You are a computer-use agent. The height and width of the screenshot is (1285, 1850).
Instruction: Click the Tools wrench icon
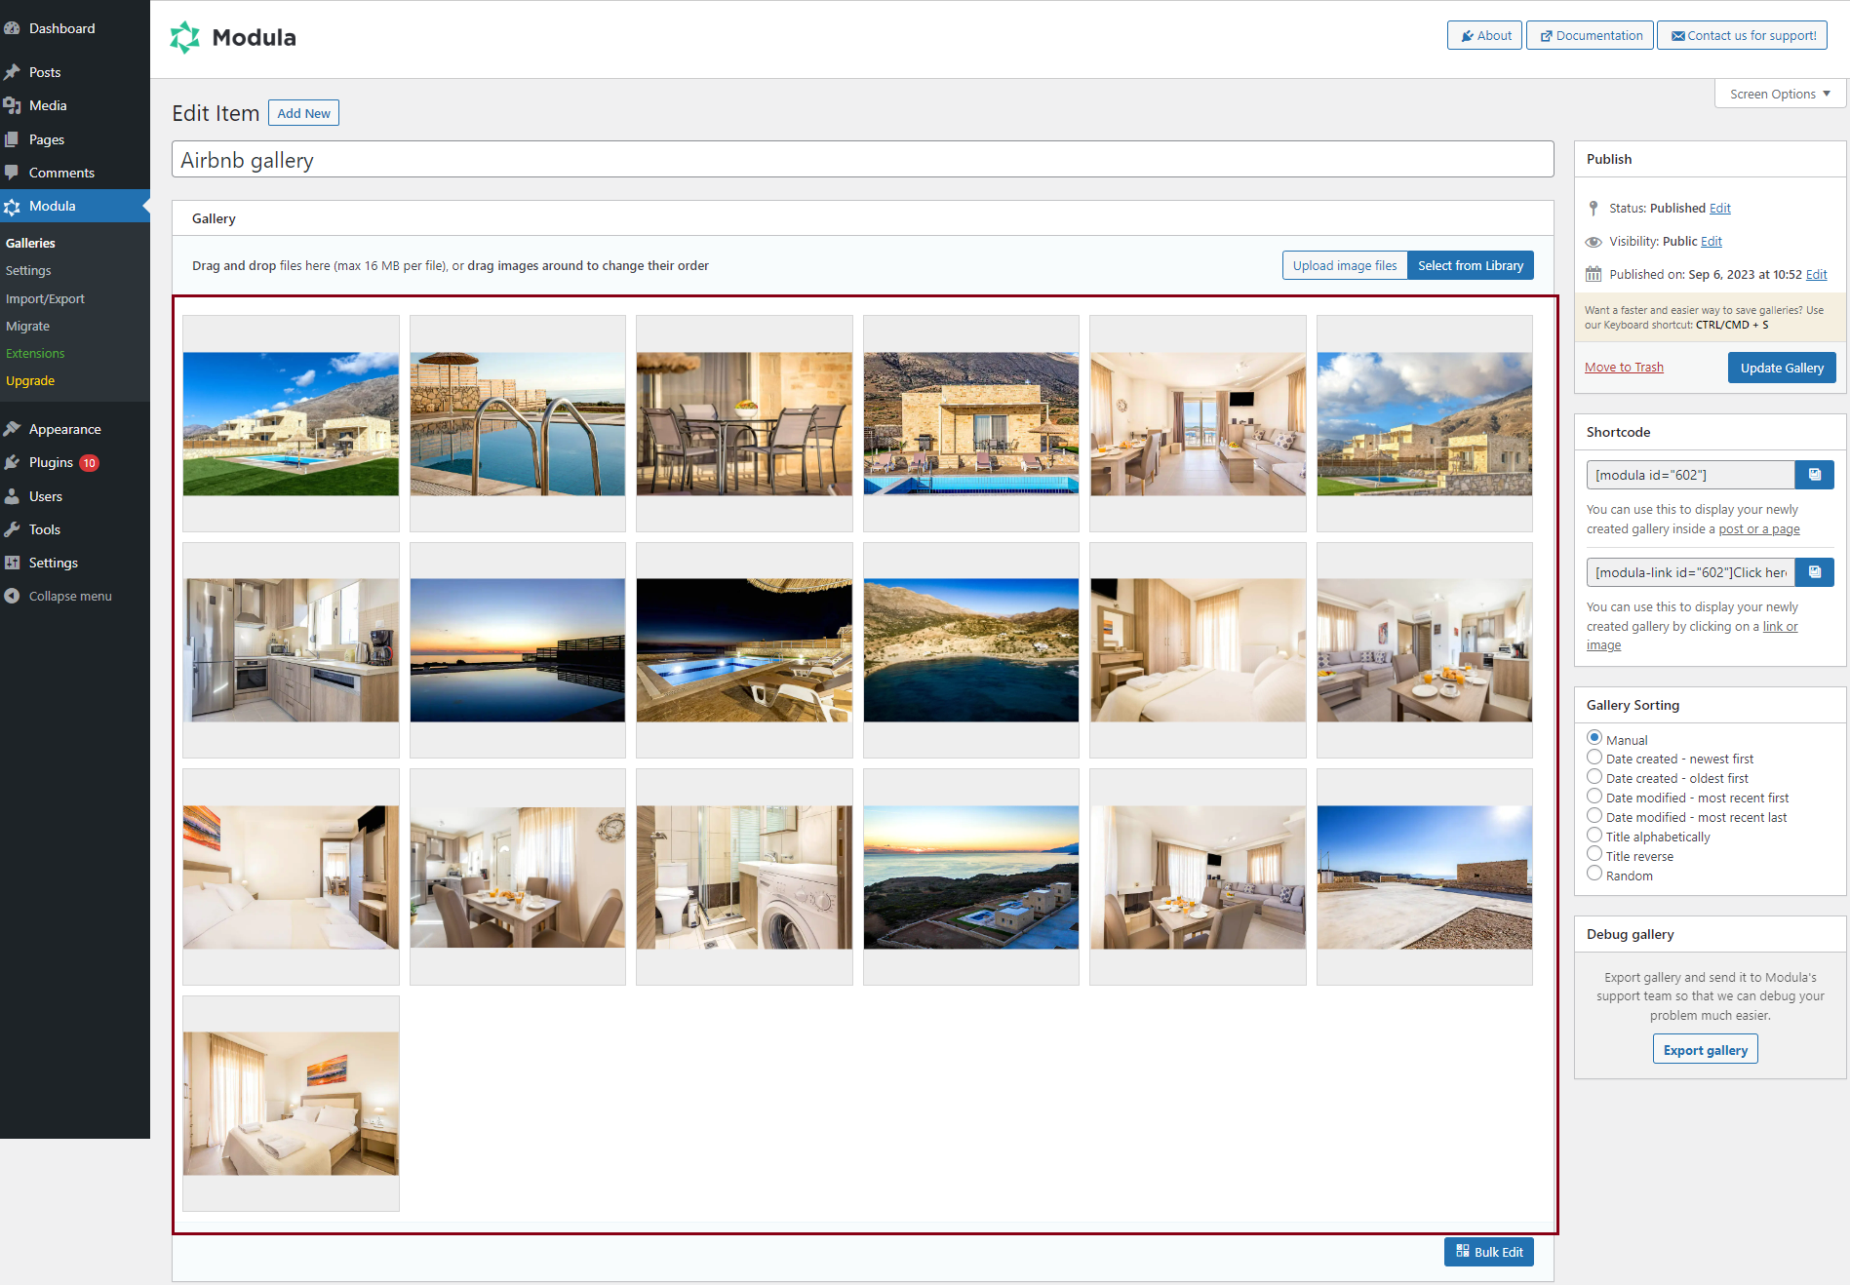click(x=12, y=529)
